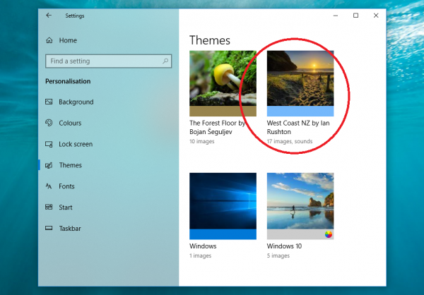Click the back arrow in Settings

pyautogui.click(x=49, y=16)
